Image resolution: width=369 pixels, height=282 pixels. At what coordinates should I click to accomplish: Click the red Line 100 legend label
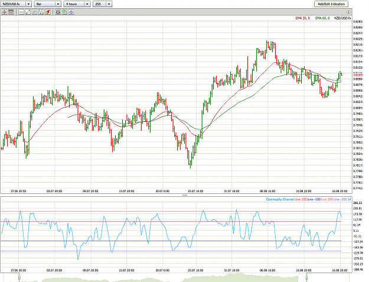(x=301, y=199)
